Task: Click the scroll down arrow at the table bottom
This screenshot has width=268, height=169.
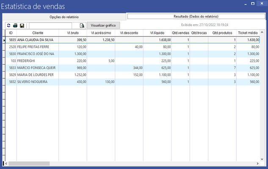Action: pyautogui.click(x=262, y=159)
